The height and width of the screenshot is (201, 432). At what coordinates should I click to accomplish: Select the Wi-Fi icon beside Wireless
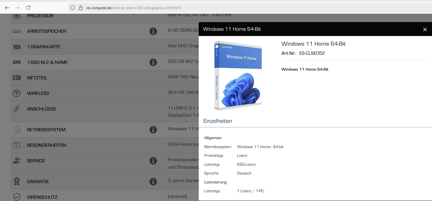coord(17,93)
